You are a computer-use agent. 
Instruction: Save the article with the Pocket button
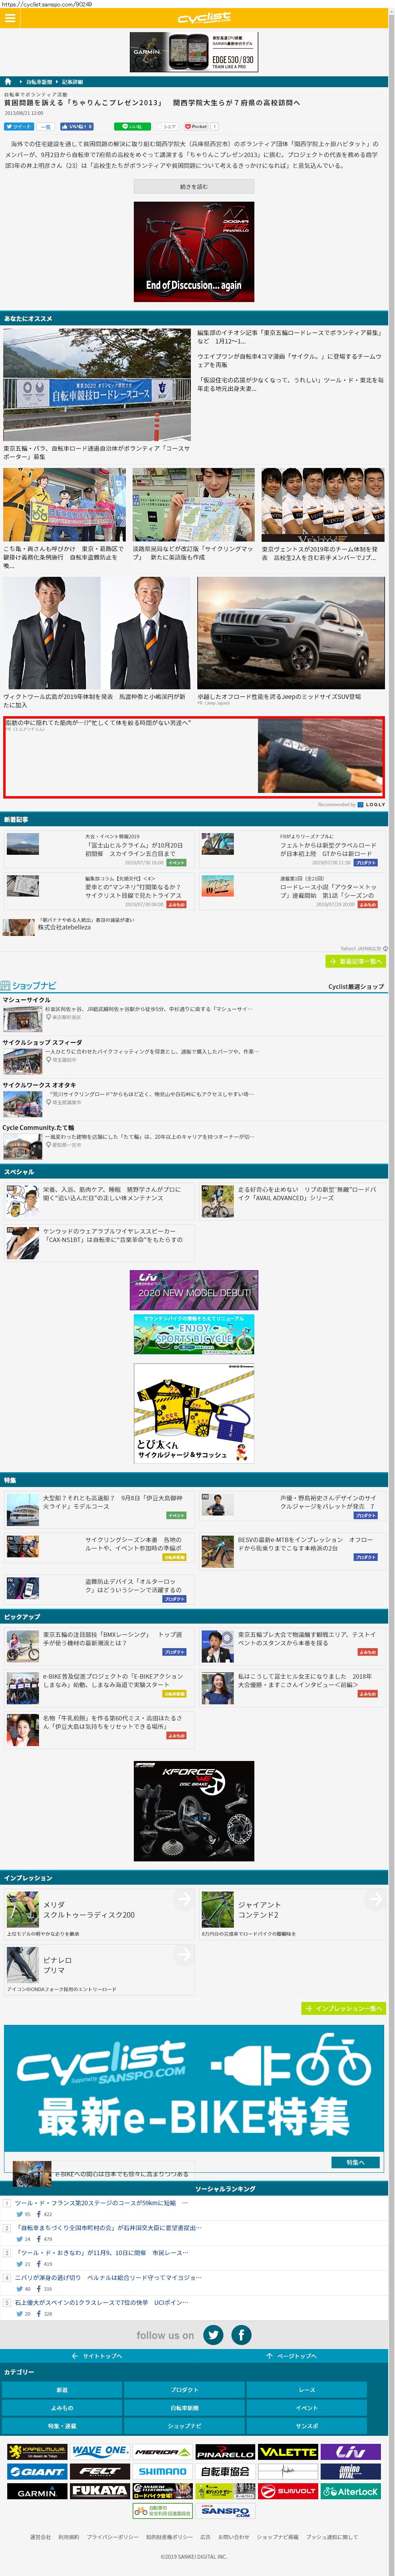196,127
